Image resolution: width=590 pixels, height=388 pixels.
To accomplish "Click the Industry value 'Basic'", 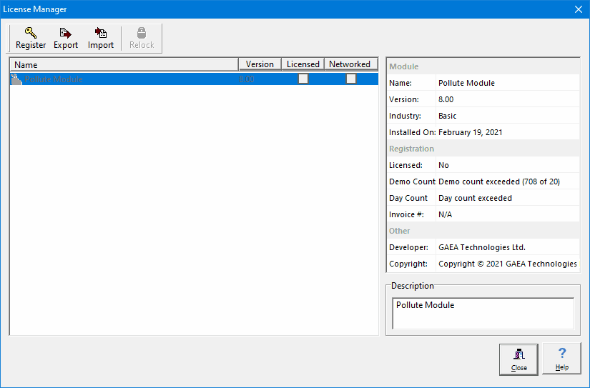I will pos(448,116).
